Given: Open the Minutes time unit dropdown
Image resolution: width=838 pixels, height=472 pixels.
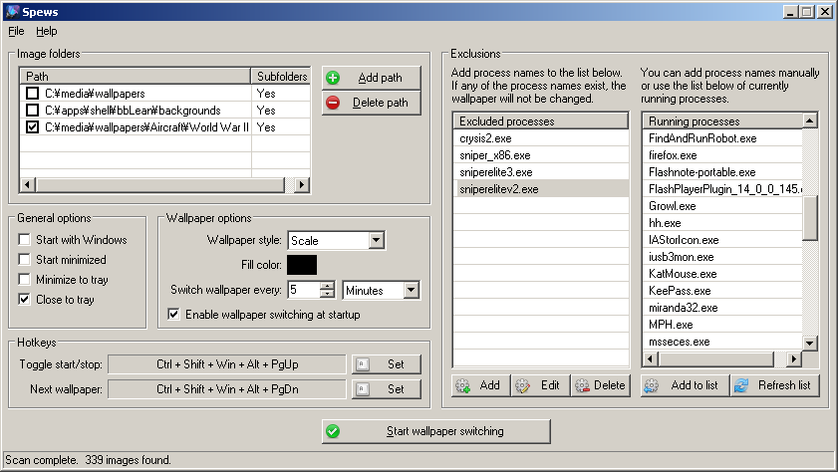Looking at the screenshot, I should pyautogui.click(x=411, y=291).
